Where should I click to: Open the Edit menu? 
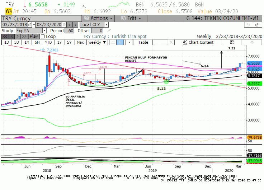(131, 18)
